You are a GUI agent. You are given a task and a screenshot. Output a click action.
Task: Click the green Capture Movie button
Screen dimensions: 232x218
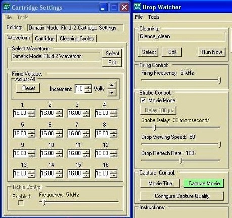tap(204, 183)
